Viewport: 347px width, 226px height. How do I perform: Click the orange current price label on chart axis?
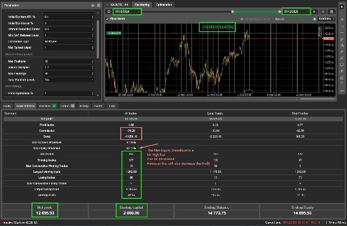[328, 39]
